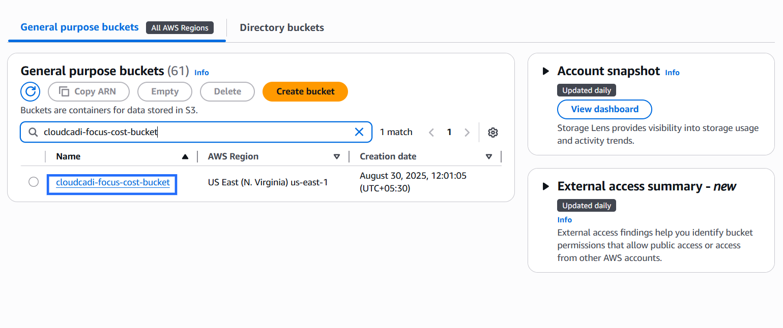Sort by Name ascending arrow
The width and height of the screenshot is (783, 328).
(x=185, y=157)
